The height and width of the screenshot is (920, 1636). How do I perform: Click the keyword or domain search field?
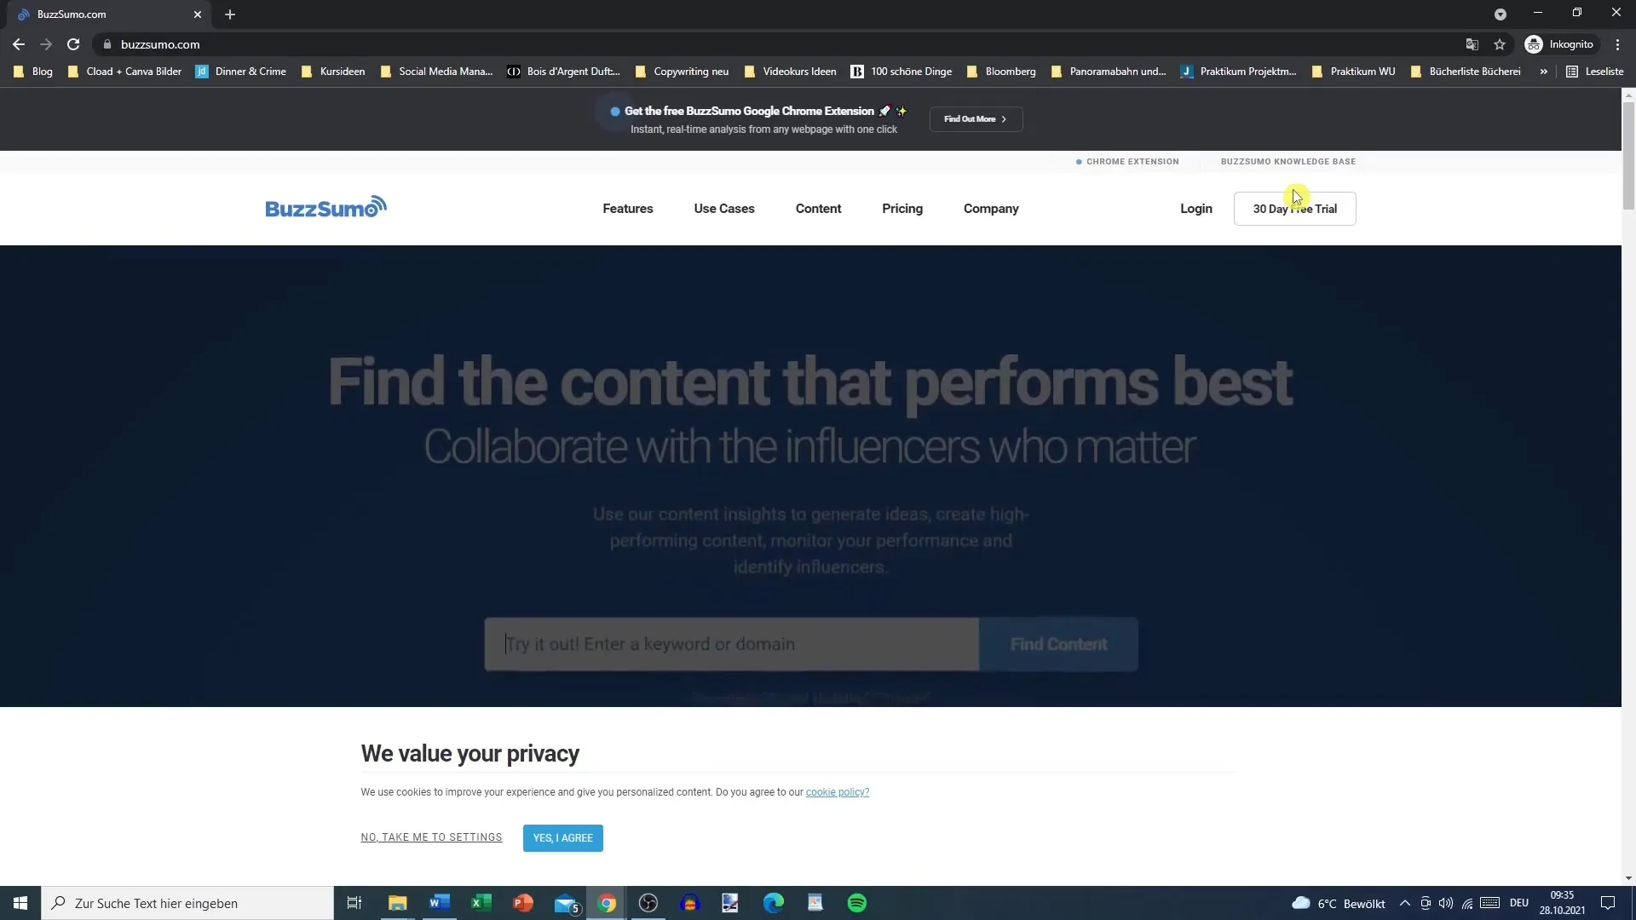coord(732,644)
